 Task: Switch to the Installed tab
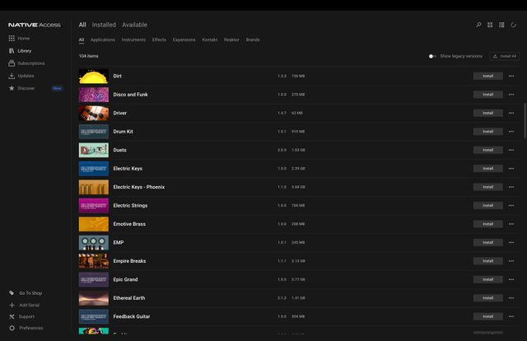tap(104, 25)
